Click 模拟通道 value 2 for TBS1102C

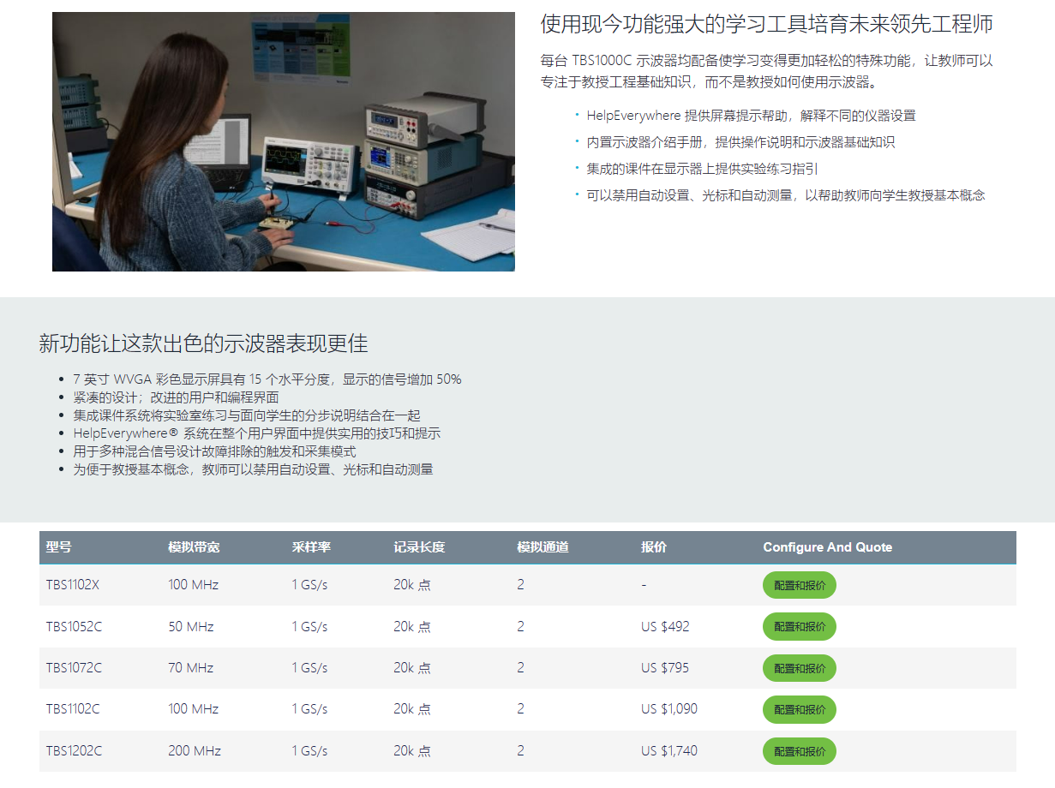520,709
